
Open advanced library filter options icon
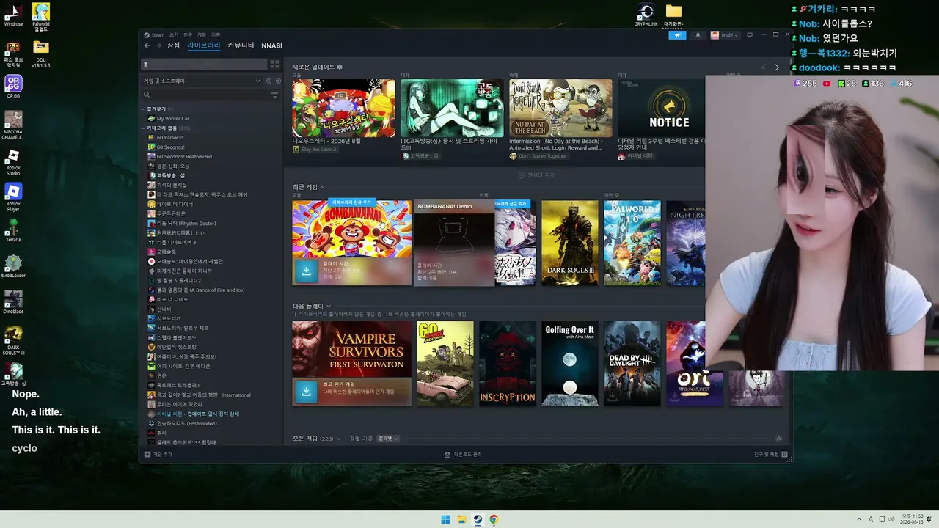click(274, 95)
